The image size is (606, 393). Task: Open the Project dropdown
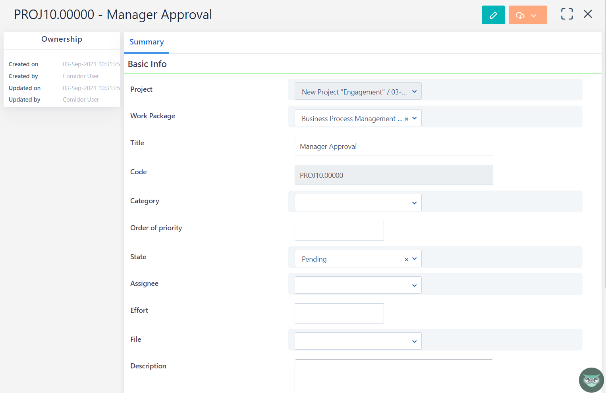tap(414, 91)
